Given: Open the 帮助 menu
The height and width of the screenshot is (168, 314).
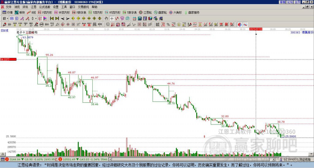Looking at the screenshot, I should [x=94, y=7].
